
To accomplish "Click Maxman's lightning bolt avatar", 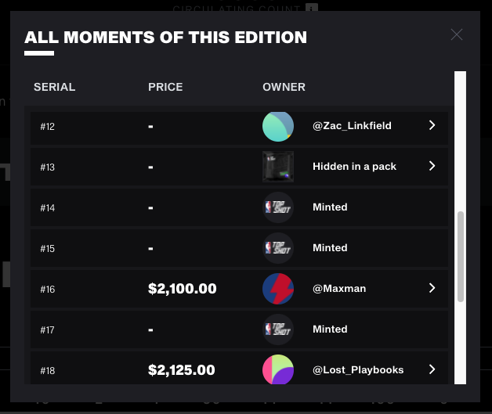I will 278,289.
